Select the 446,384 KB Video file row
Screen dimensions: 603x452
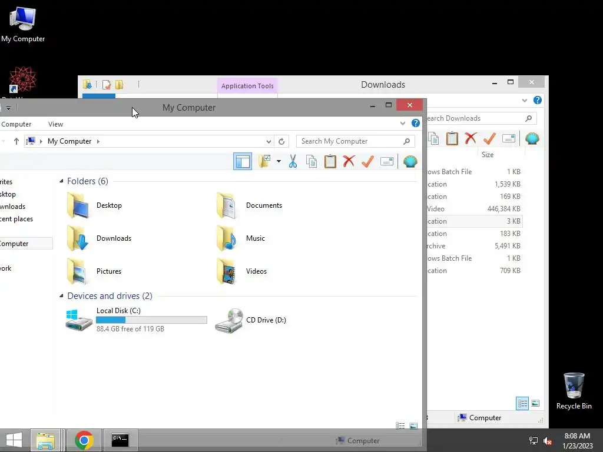click(x=474, y=209)
